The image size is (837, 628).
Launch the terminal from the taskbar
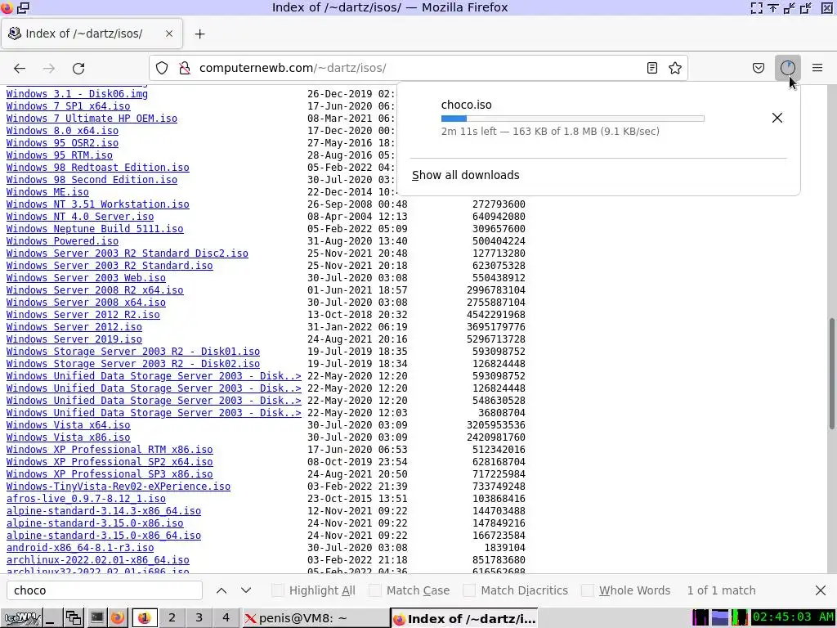click(96, 618)
